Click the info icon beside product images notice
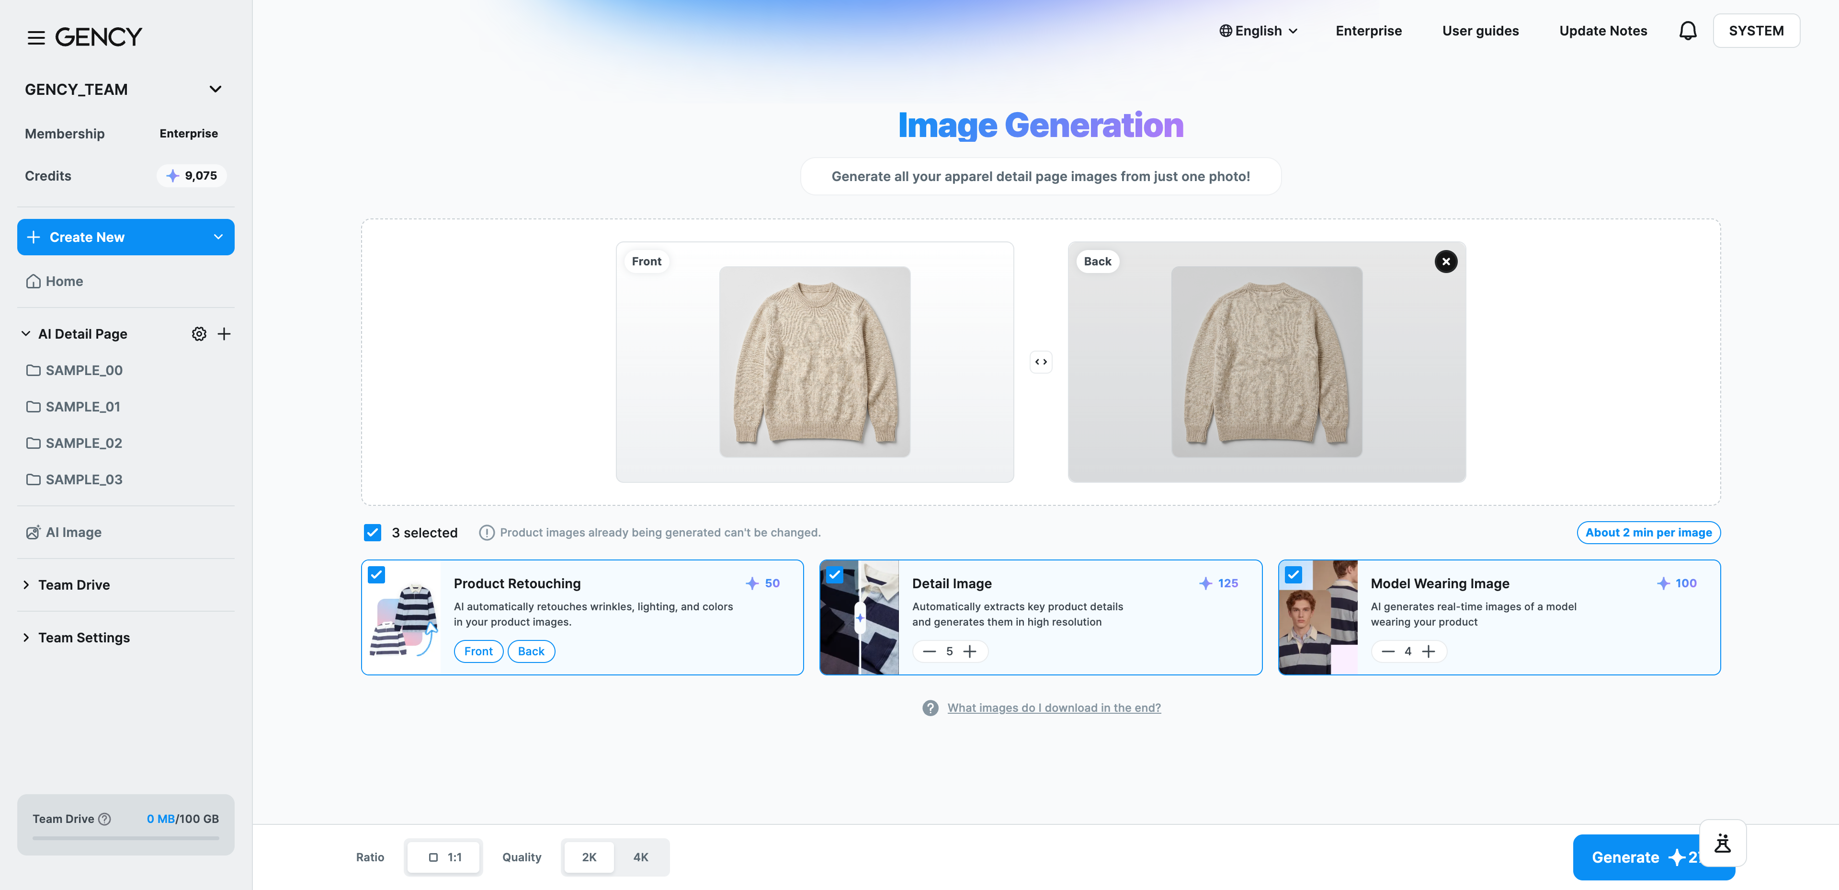Screen dimensions: 1839x890 487,533
